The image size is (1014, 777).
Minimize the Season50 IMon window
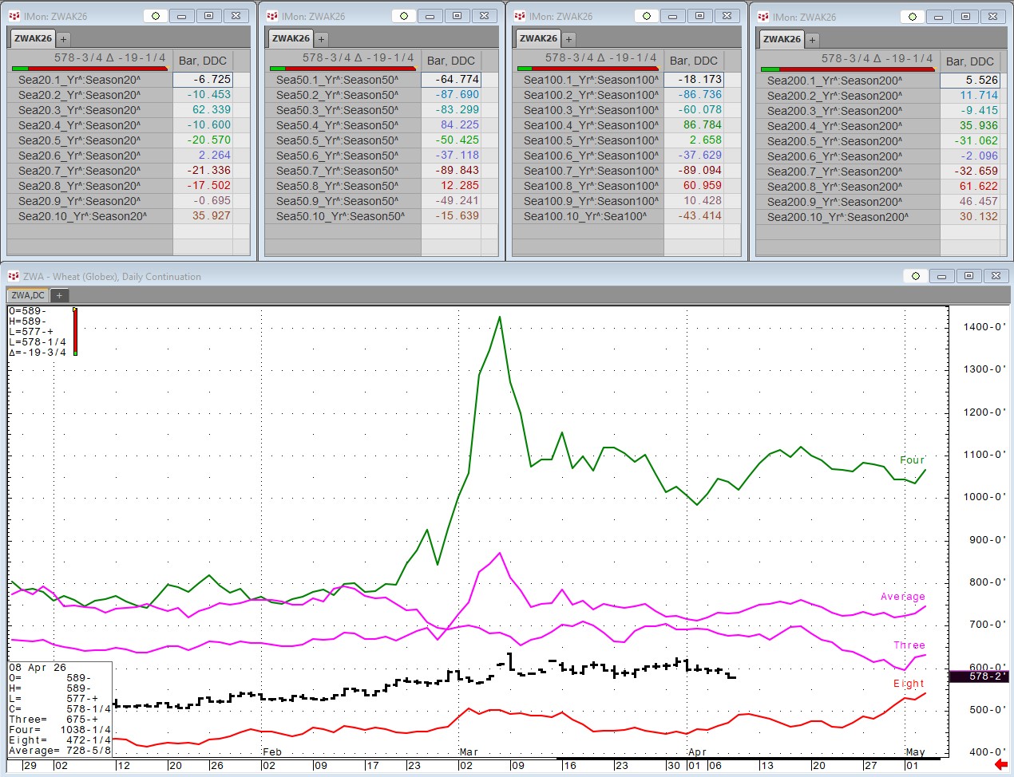click(430, 16)
